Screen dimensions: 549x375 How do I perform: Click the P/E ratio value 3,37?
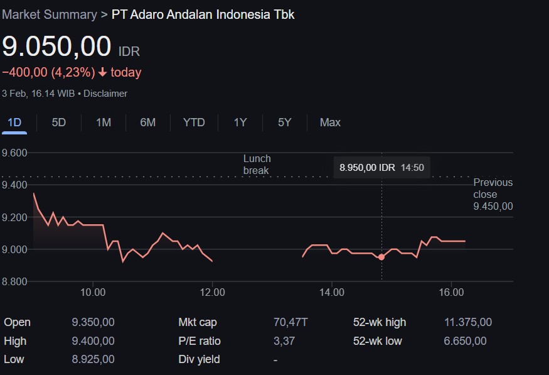coord(284,341)
